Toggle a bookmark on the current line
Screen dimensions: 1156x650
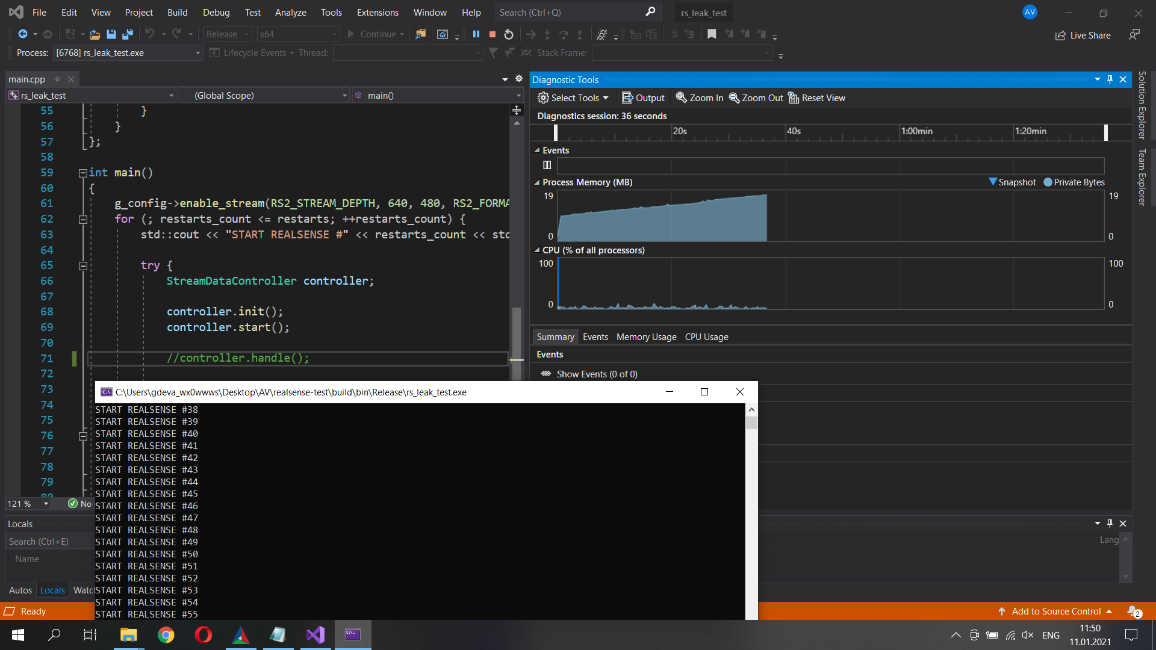tap(712, 34)
